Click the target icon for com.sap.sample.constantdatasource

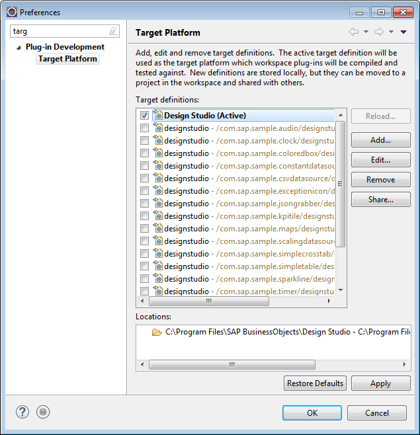tap(157, 165)
